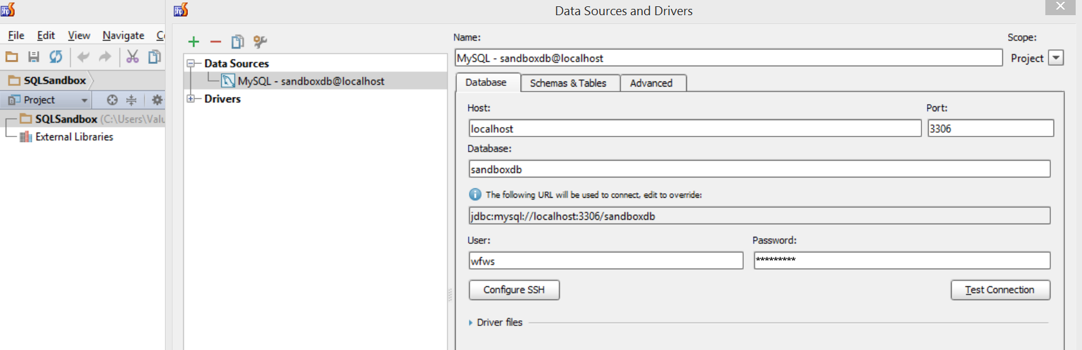Screen dimensions: 1082x350
Task: Switch to the Advanced tab
Action: coord(653,83)
